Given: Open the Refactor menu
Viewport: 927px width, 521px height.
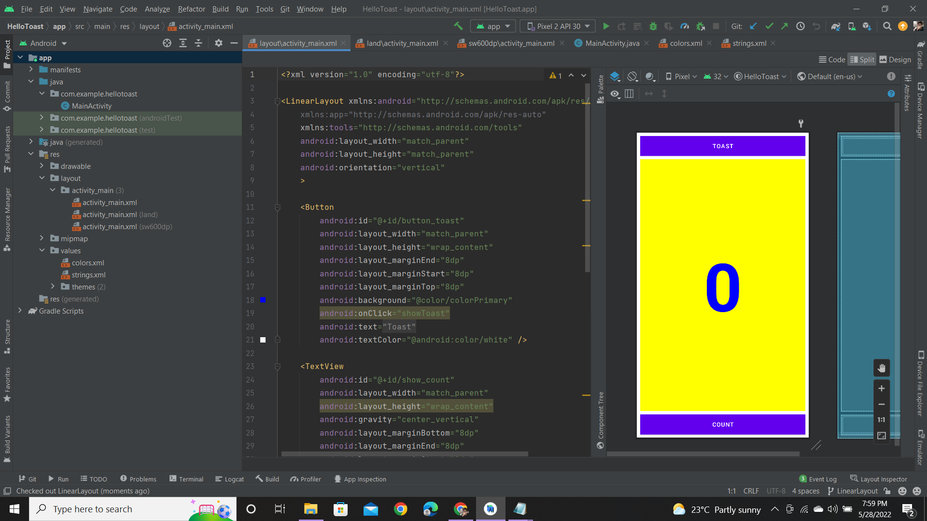Looking at the screenshot, I should 191,9.
